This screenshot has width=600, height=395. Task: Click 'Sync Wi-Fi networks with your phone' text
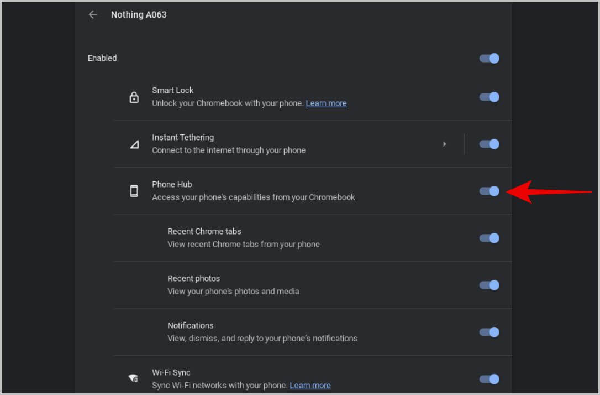[220, 386]
